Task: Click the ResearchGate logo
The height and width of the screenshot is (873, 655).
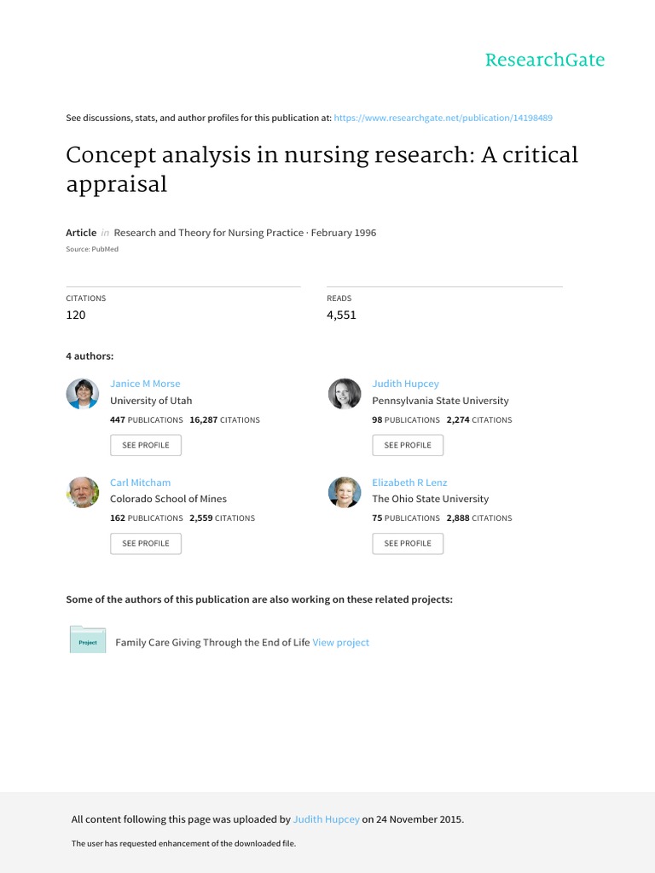Action: pos(544,60)
